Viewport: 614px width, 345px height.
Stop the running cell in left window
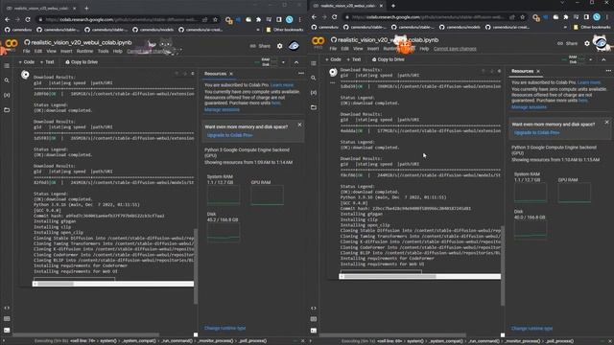pyautogui.click(x=25, y=75)
